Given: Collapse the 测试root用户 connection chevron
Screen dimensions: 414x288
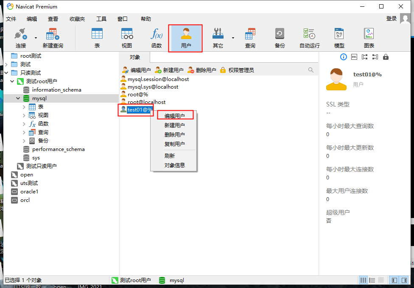Looking at the screenshot, I should pyautogui.click(x=12, y=81).
